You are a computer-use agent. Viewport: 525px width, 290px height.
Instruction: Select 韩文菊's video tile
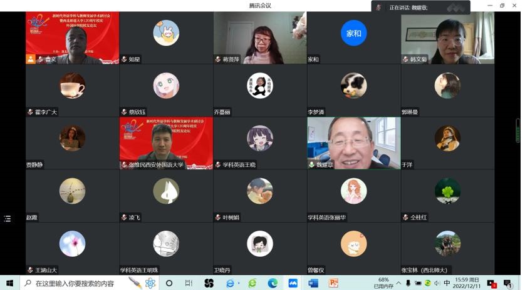pyautogui.click(x=448, y=37)
